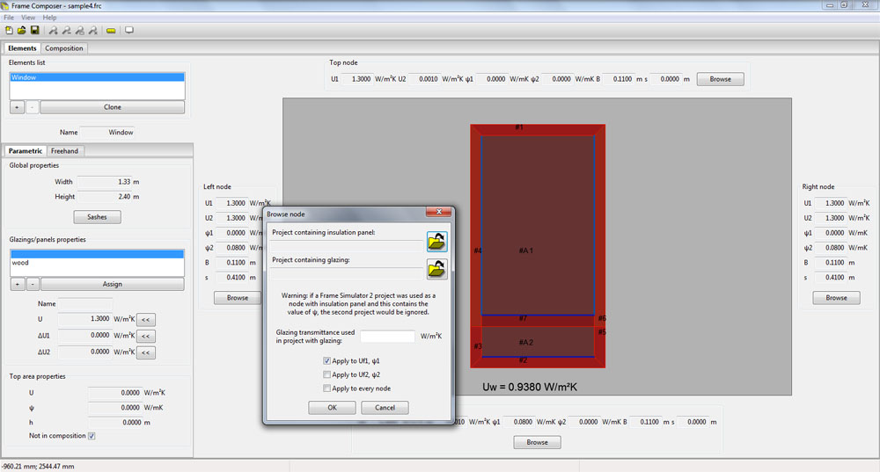This screenshot has width=880, height=472.
Task: Select the yellow ruler measure tool
Action: [111, 30]
